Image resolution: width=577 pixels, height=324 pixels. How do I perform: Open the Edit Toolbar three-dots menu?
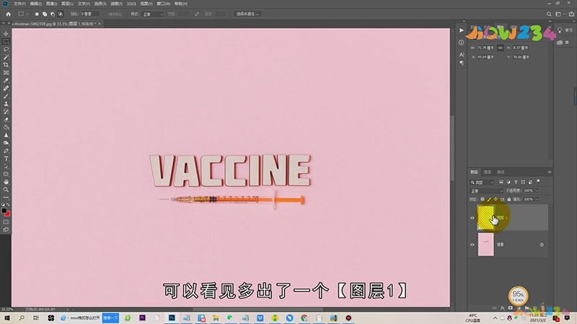point(6,197)
